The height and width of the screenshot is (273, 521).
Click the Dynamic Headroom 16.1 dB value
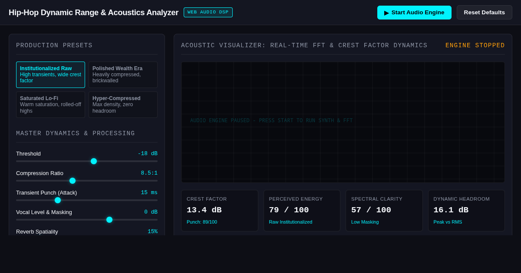point(451,210)
